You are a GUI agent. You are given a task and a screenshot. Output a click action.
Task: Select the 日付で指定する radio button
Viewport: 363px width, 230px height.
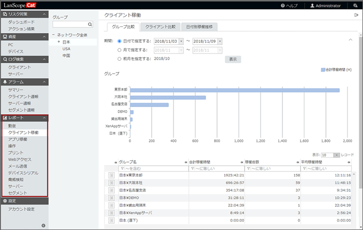point(120,41)
